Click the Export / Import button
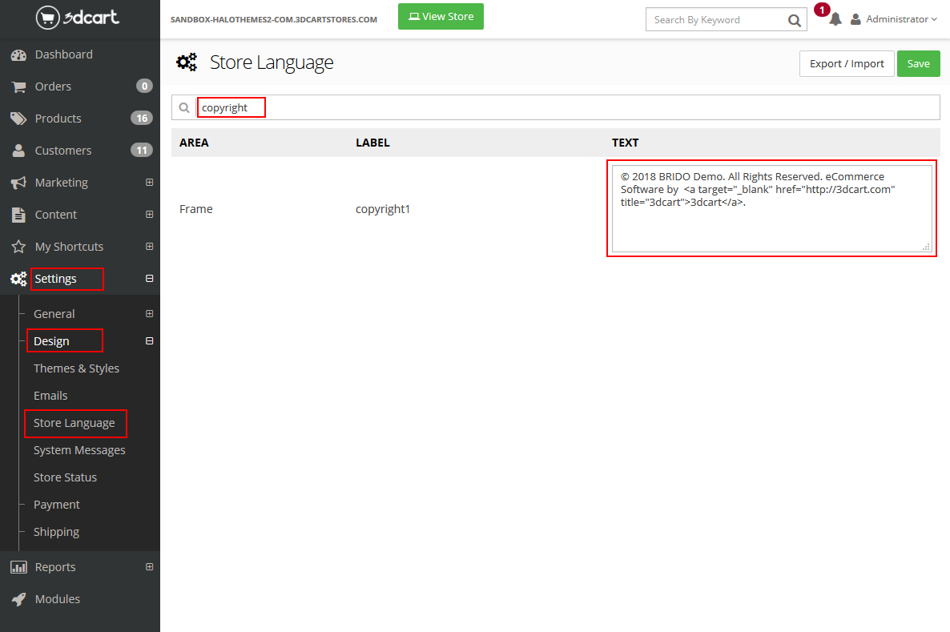The height and width of the screenshot is (632, 950). (847, 64)
